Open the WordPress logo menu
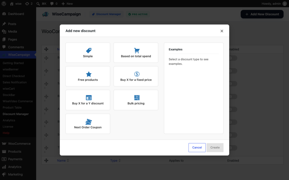The image size is (289, 180). coord(4,4)
